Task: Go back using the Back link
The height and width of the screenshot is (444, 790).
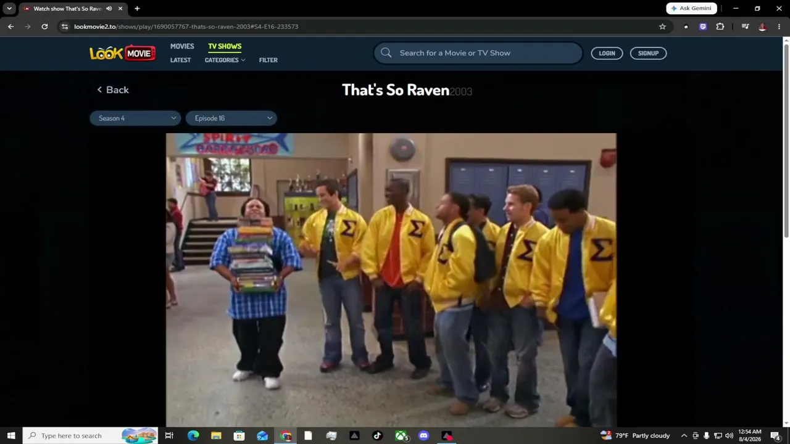Action: pyautogui.click(x=113, y=90)
